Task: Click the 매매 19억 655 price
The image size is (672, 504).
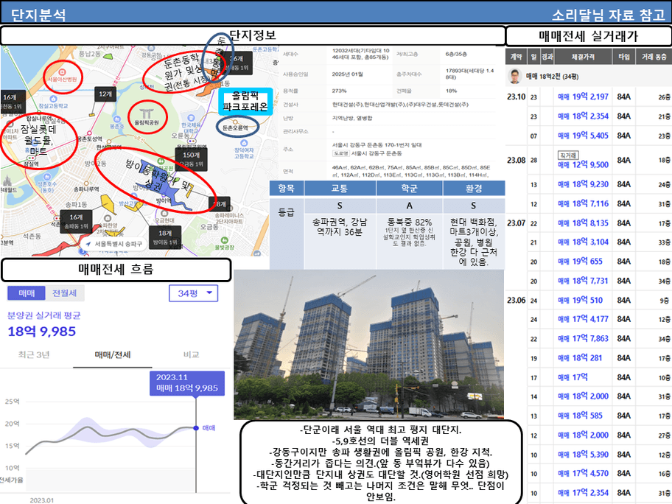Action: (580, 262)
